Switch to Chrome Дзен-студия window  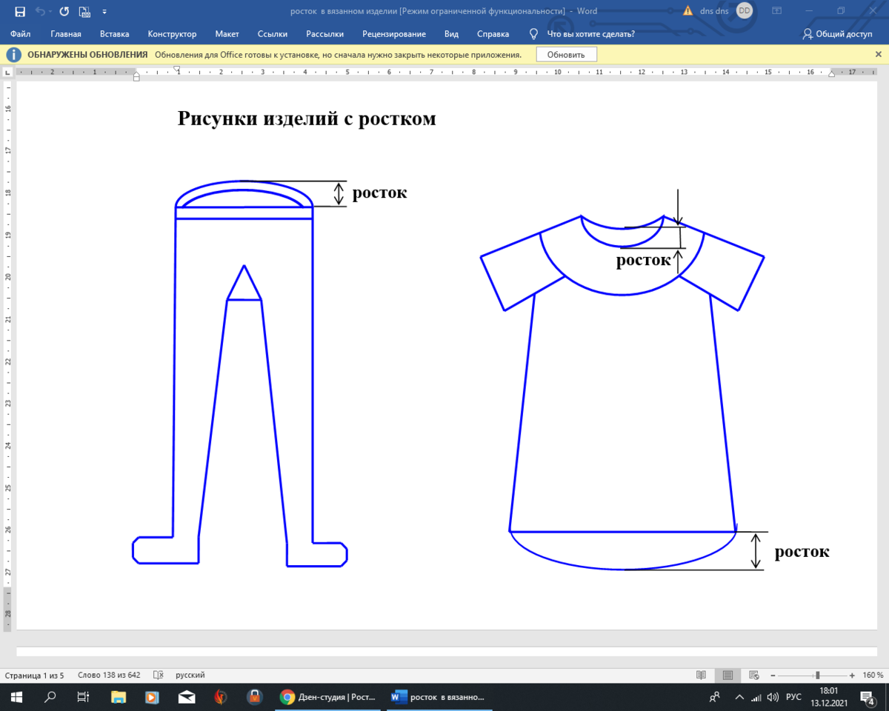pyautogui.click(x=328, y=697)
